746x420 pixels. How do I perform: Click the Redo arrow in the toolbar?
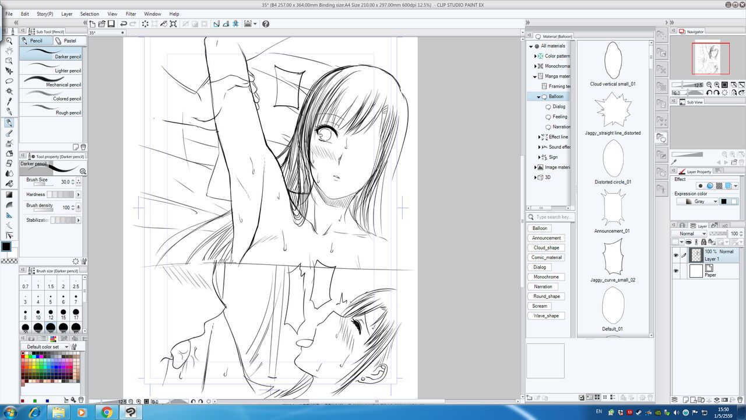coord(133,24)
